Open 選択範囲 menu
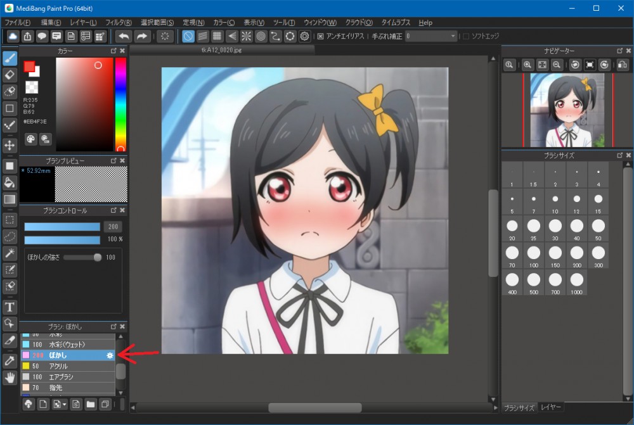This screenshot has height=425, width=634. tap(157, 23)
